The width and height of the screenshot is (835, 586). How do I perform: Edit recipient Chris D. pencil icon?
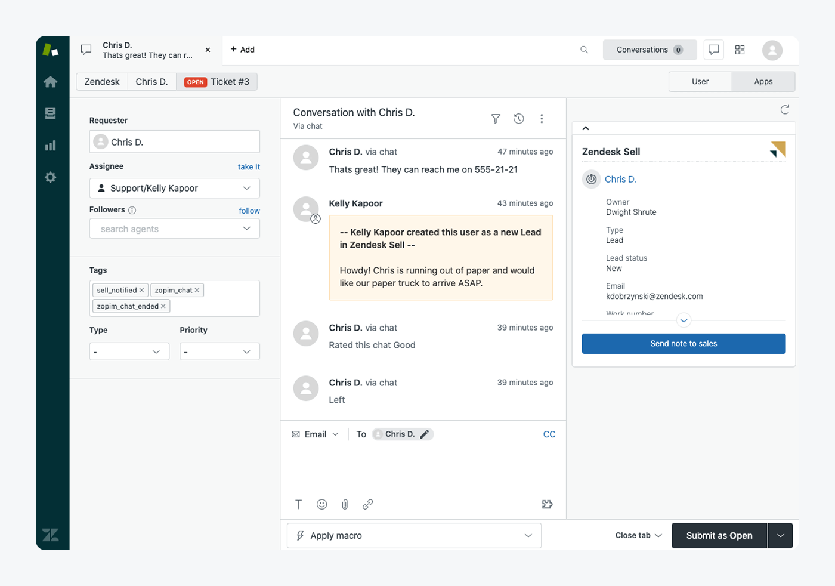point(425,434)
